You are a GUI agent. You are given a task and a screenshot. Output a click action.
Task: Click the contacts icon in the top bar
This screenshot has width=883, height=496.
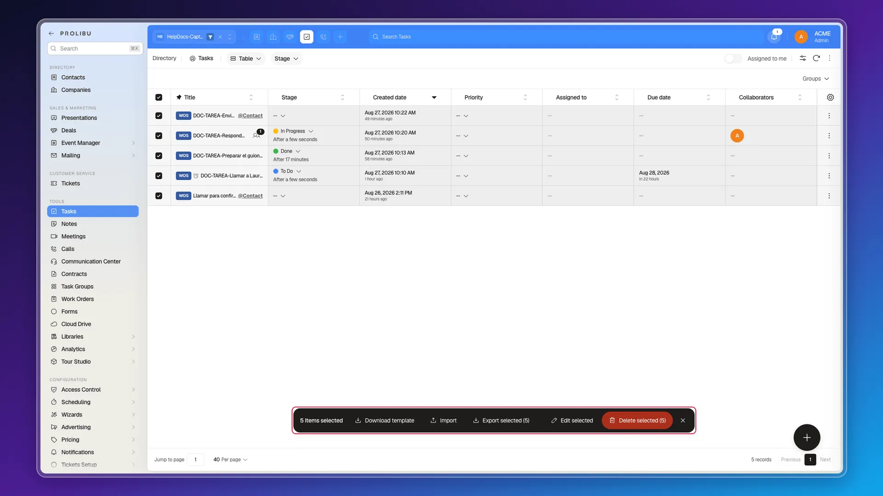[257, 37]
